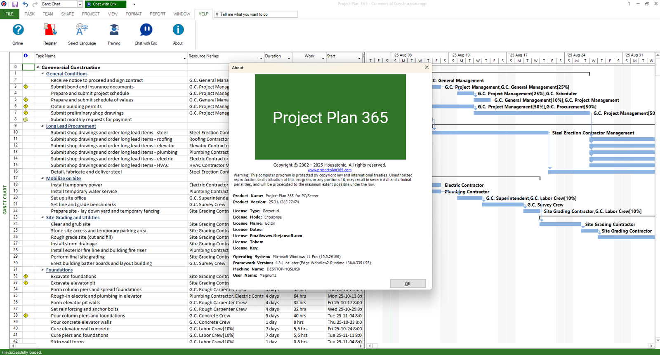The width and height of the screenshot is (660, 355).
Task: Open www.projectplan365.com link
Action: 330,170
